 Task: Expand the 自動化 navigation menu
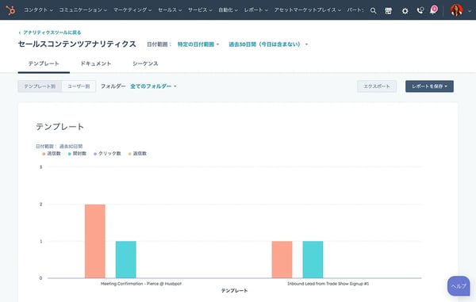[228, 10]
